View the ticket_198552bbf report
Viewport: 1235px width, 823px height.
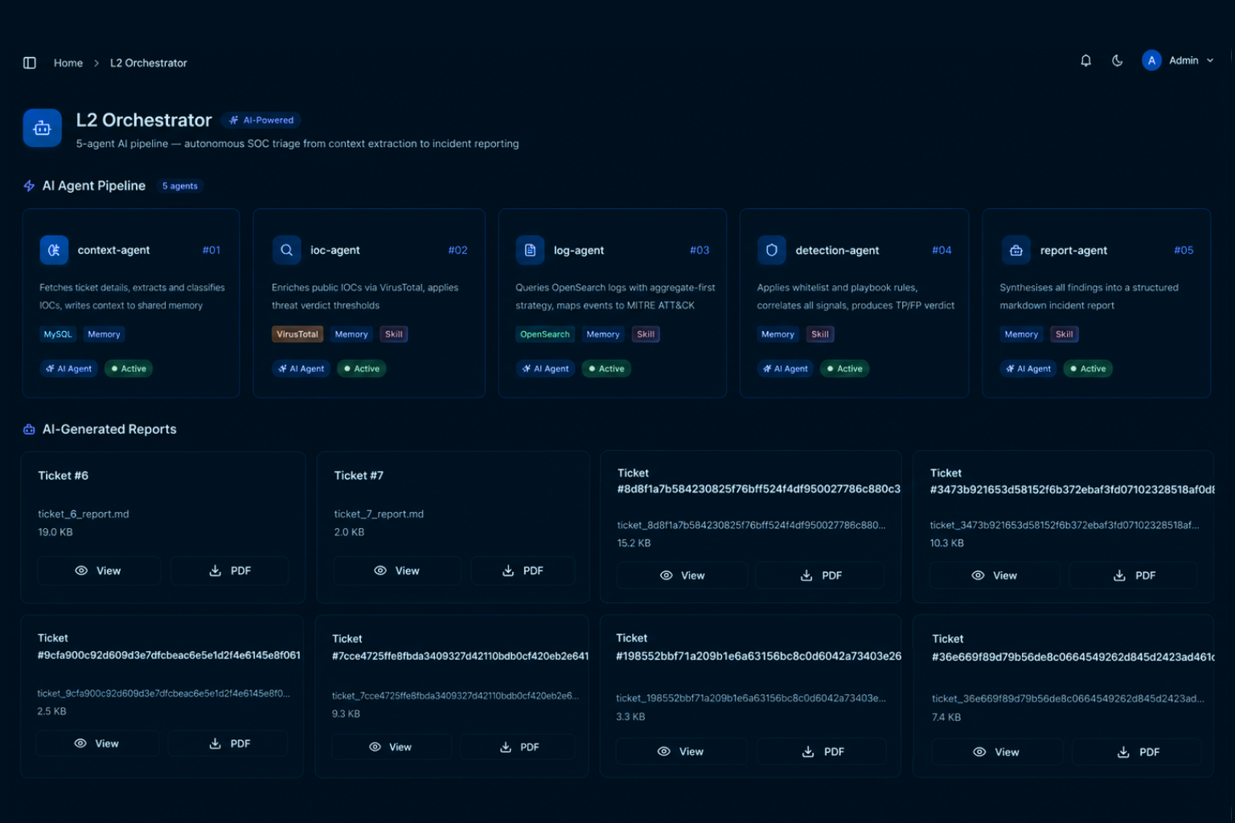pyautogui.click(x=681, y=751)
